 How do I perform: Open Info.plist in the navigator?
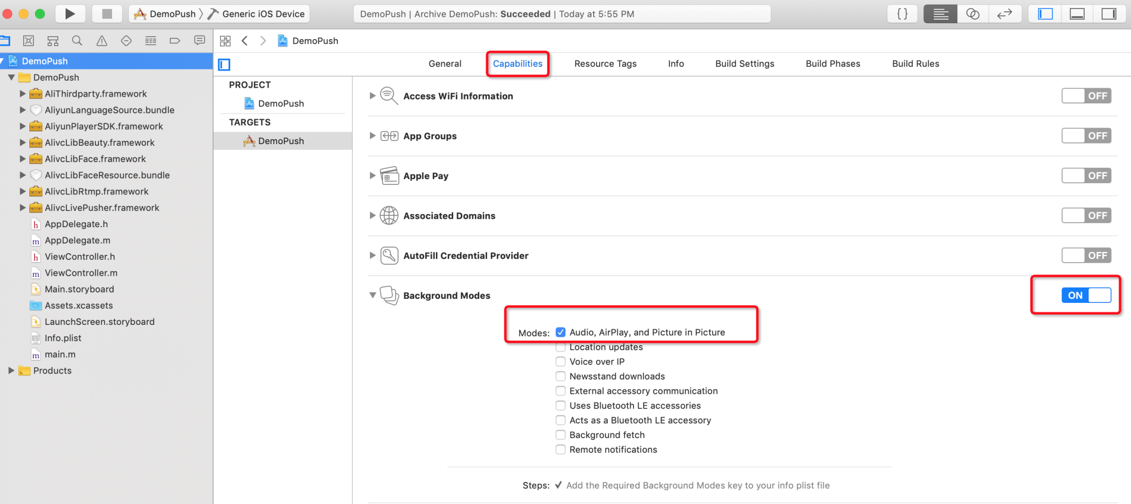pos(63,338)
